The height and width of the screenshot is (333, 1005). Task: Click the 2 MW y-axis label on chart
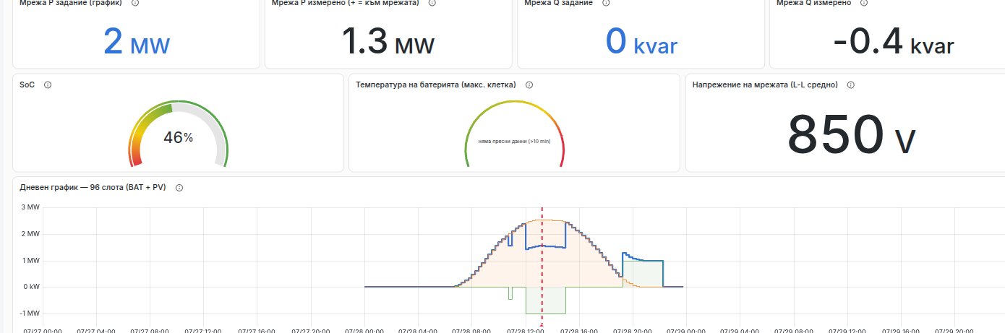[x=30, y=234]
